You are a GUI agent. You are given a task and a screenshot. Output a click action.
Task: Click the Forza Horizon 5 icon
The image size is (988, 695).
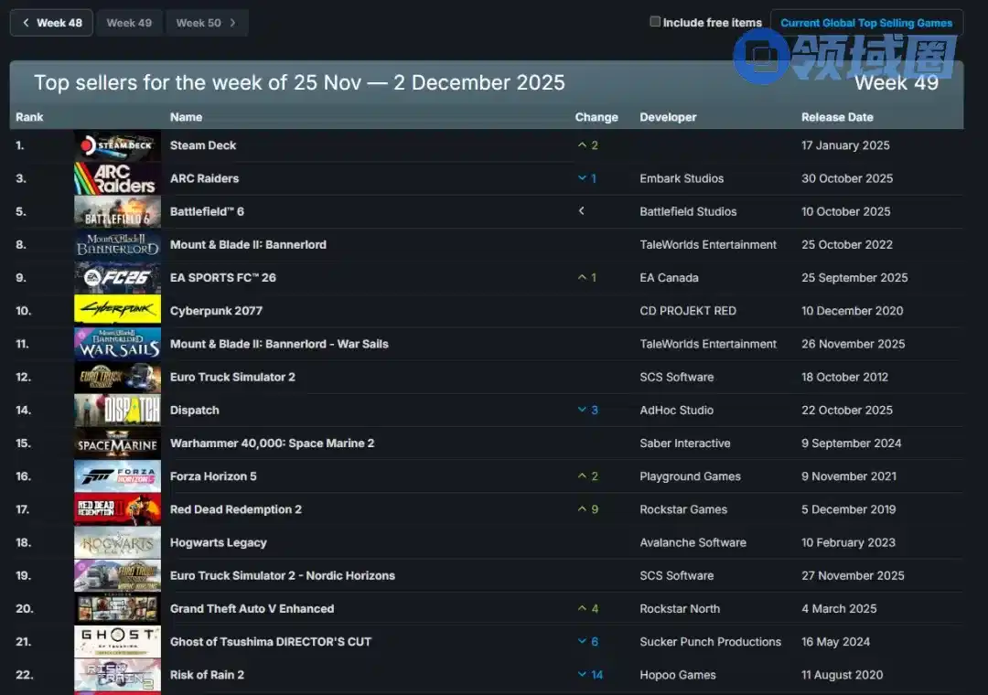[117, 476]
